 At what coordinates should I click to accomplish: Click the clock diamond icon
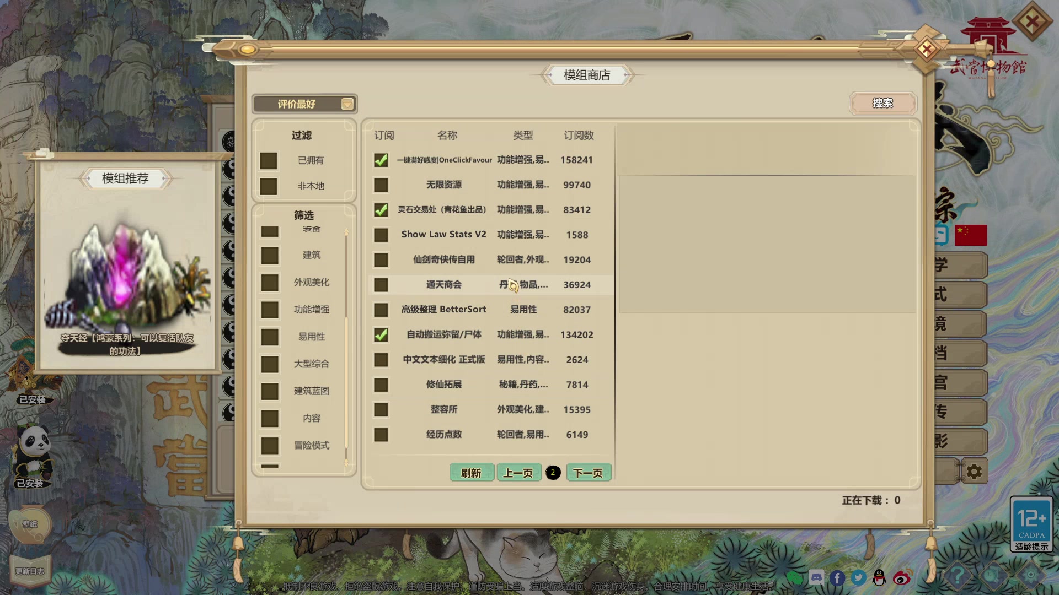[993, 576]
